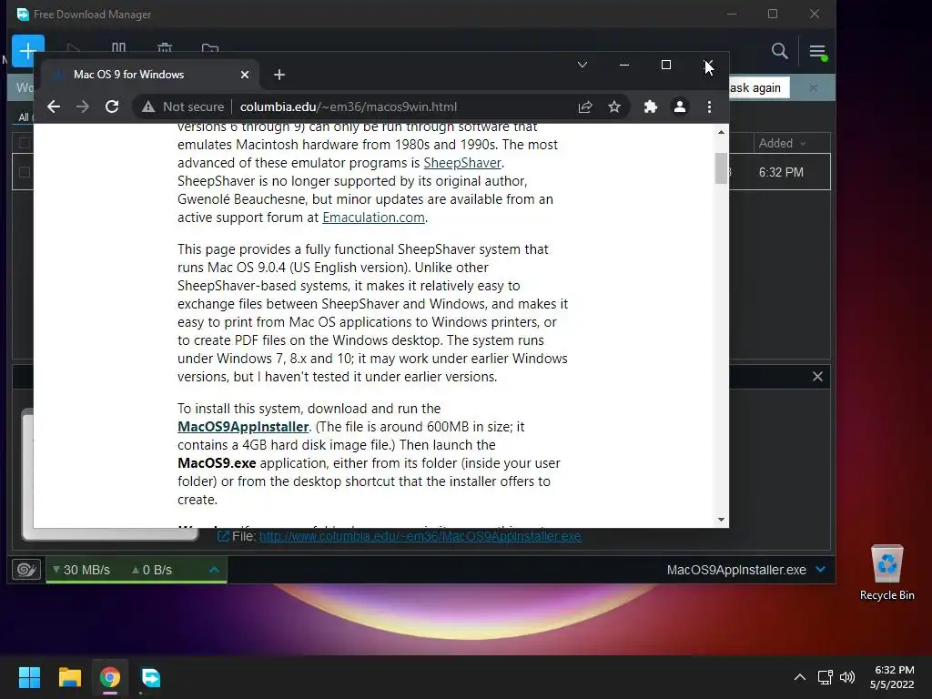Show the Not secure site information

pos(182,107)
